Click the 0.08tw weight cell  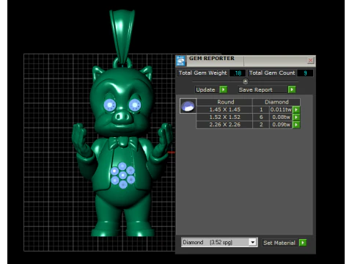(x=281, y=117)
